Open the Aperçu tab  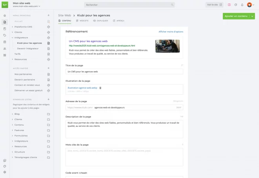click(x=119, y=21)
